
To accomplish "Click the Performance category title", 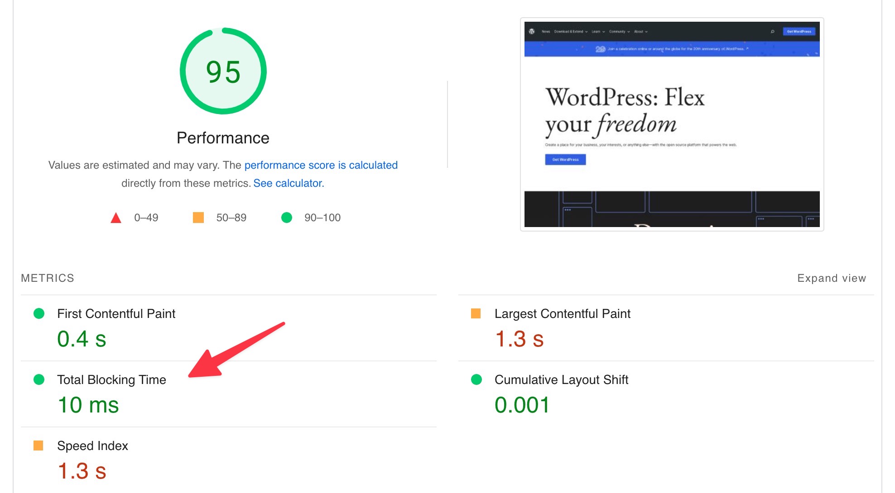I will click(x=223, y=138).
